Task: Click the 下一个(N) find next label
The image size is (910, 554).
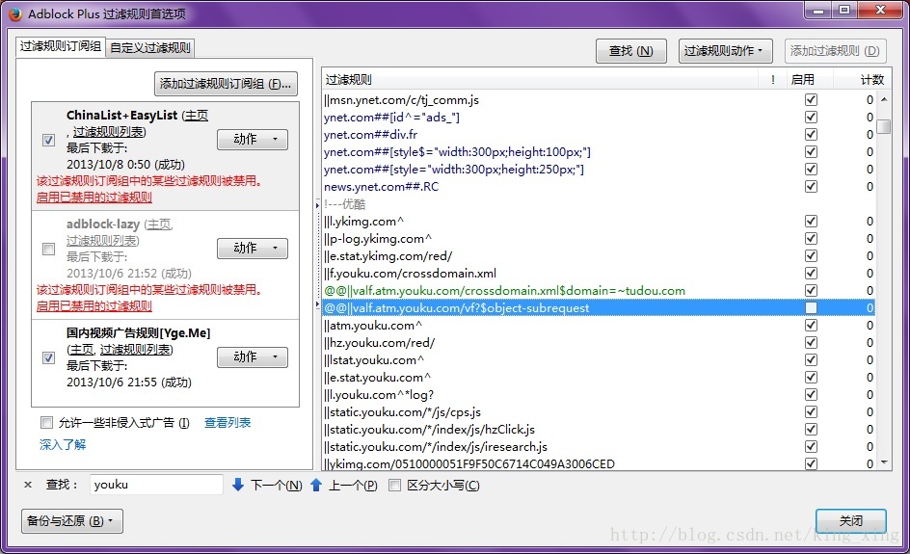Action: 277,485
